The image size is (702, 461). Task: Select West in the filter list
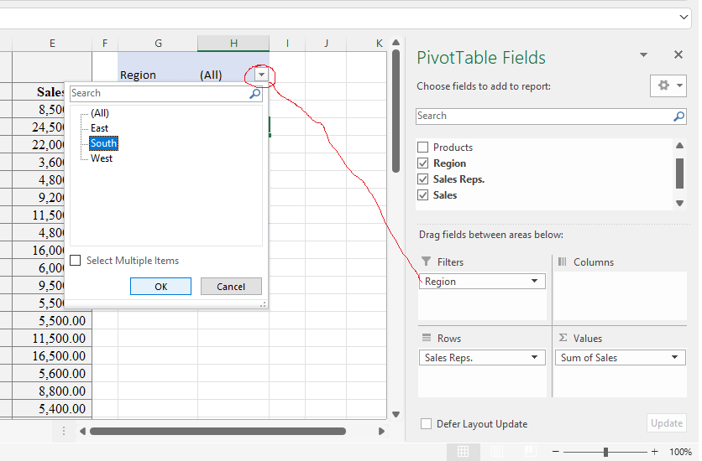point(102,158)
